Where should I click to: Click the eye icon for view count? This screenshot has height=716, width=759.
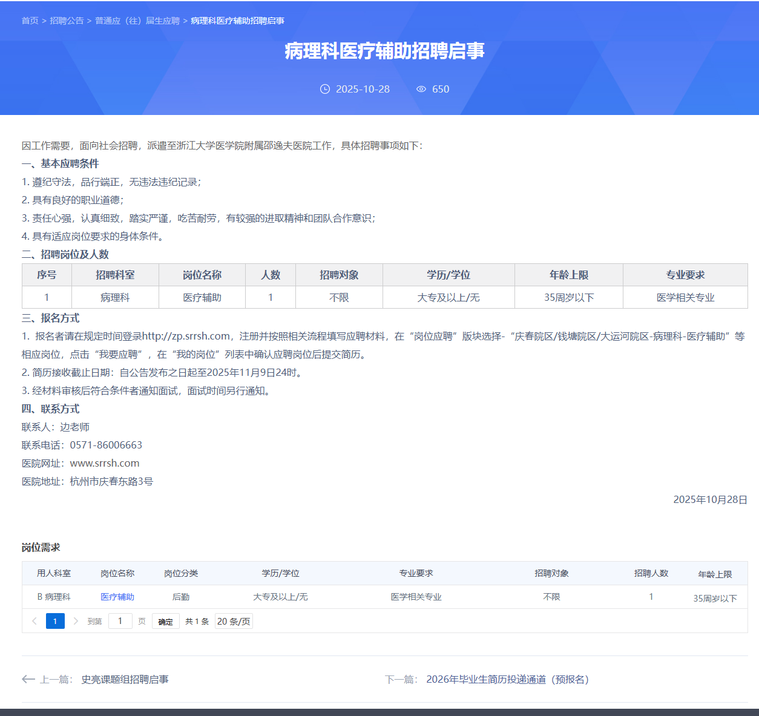click(x=421, y=89)
